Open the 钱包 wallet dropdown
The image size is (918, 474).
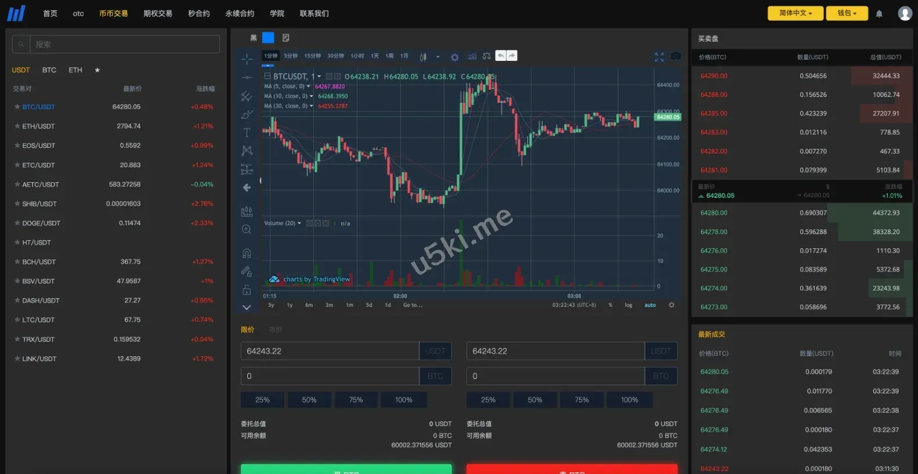click(x=847, y=13)
